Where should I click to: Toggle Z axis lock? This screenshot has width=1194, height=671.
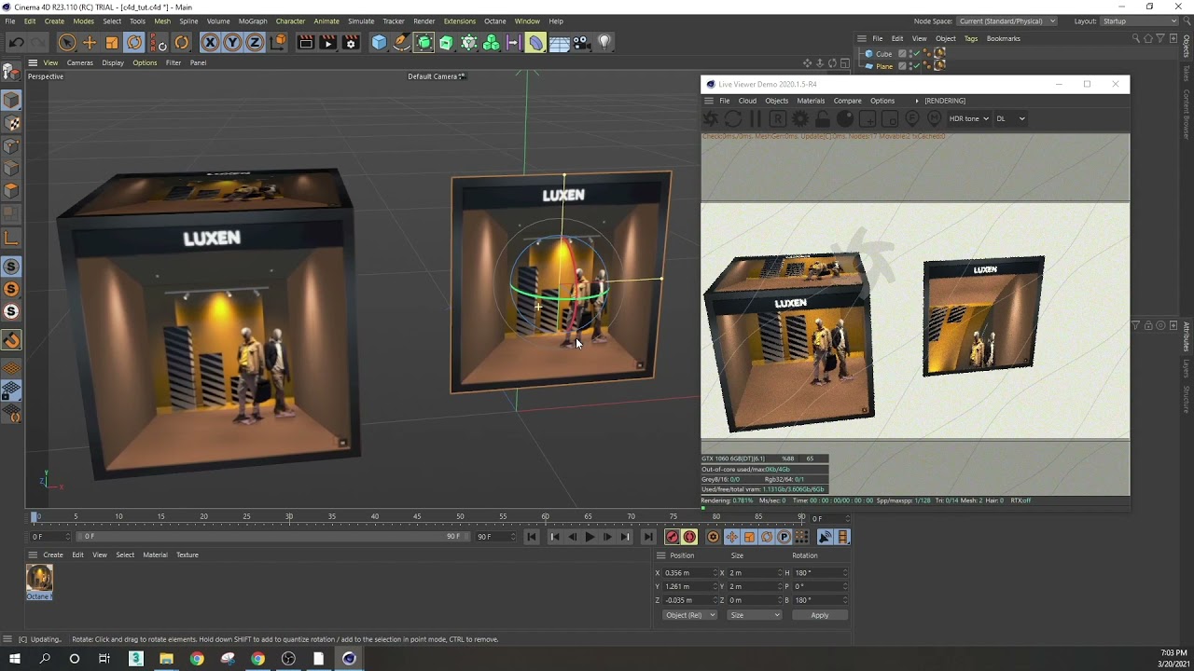(x=255, y=42)
